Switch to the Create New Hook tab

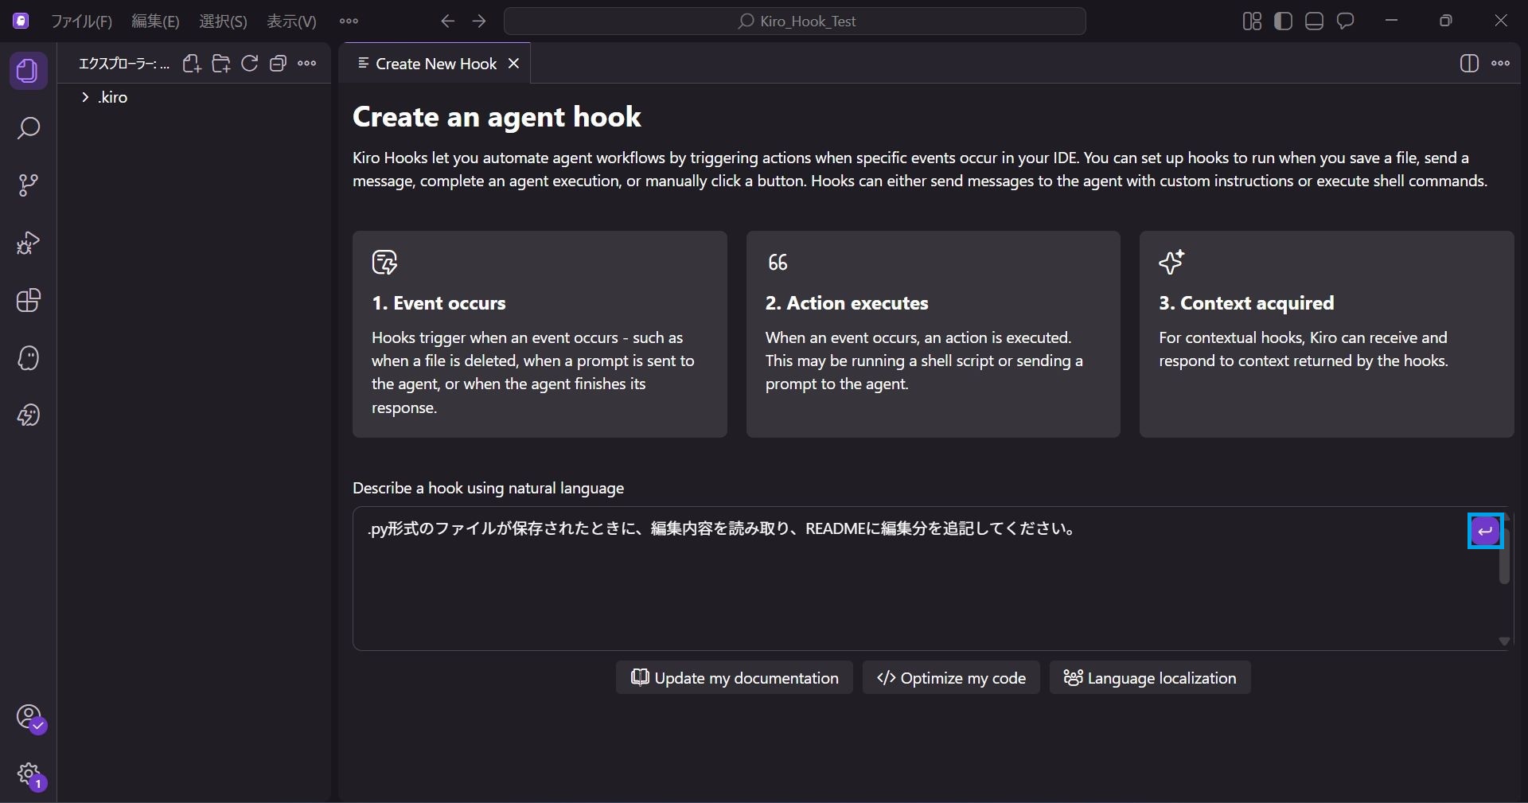[435, 64]
